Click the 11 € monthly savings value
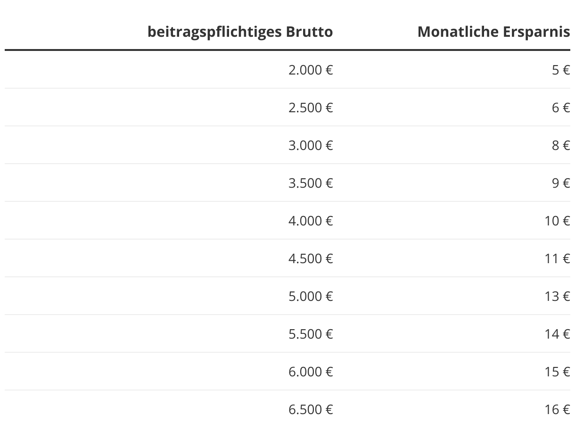This screenshot has width=575, height=432. (x=557, y=258)
